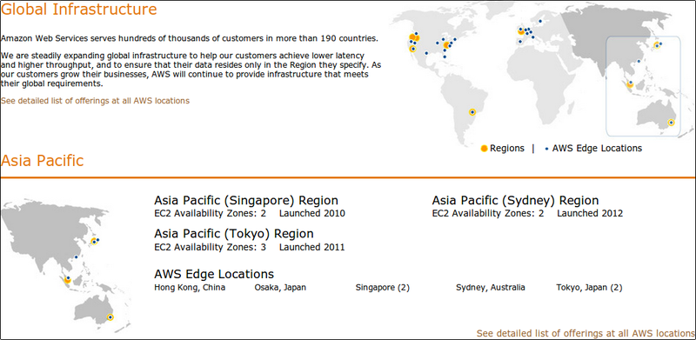Click the orange Regions legend dot
This screenshot has width=696, height=340.
(x=485, y=149)
